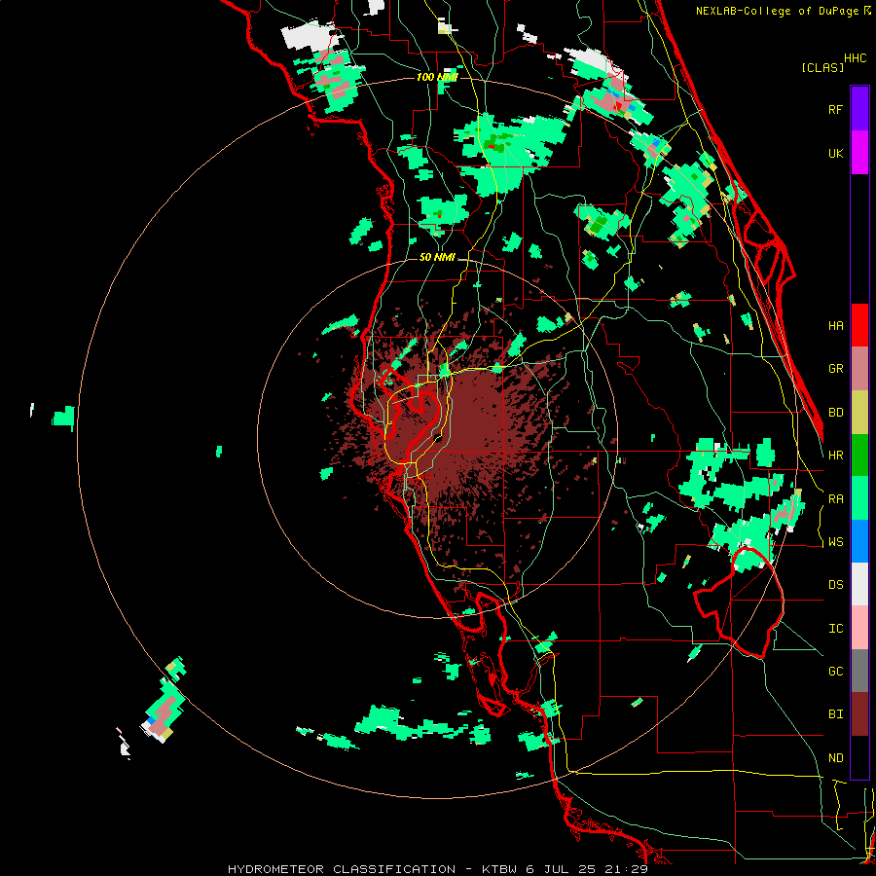
Task: Click the GC gray legend swatch
Action: 859,671
